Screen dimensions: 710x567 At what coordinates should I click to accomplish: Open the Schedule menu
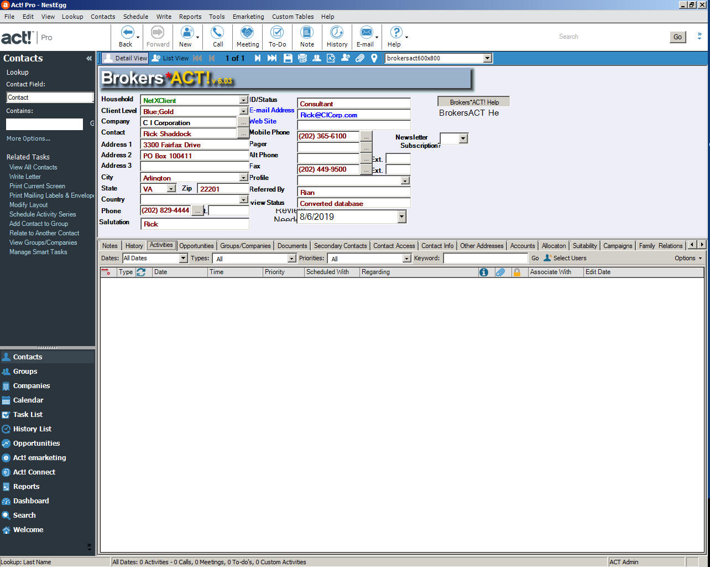[135, 17]
